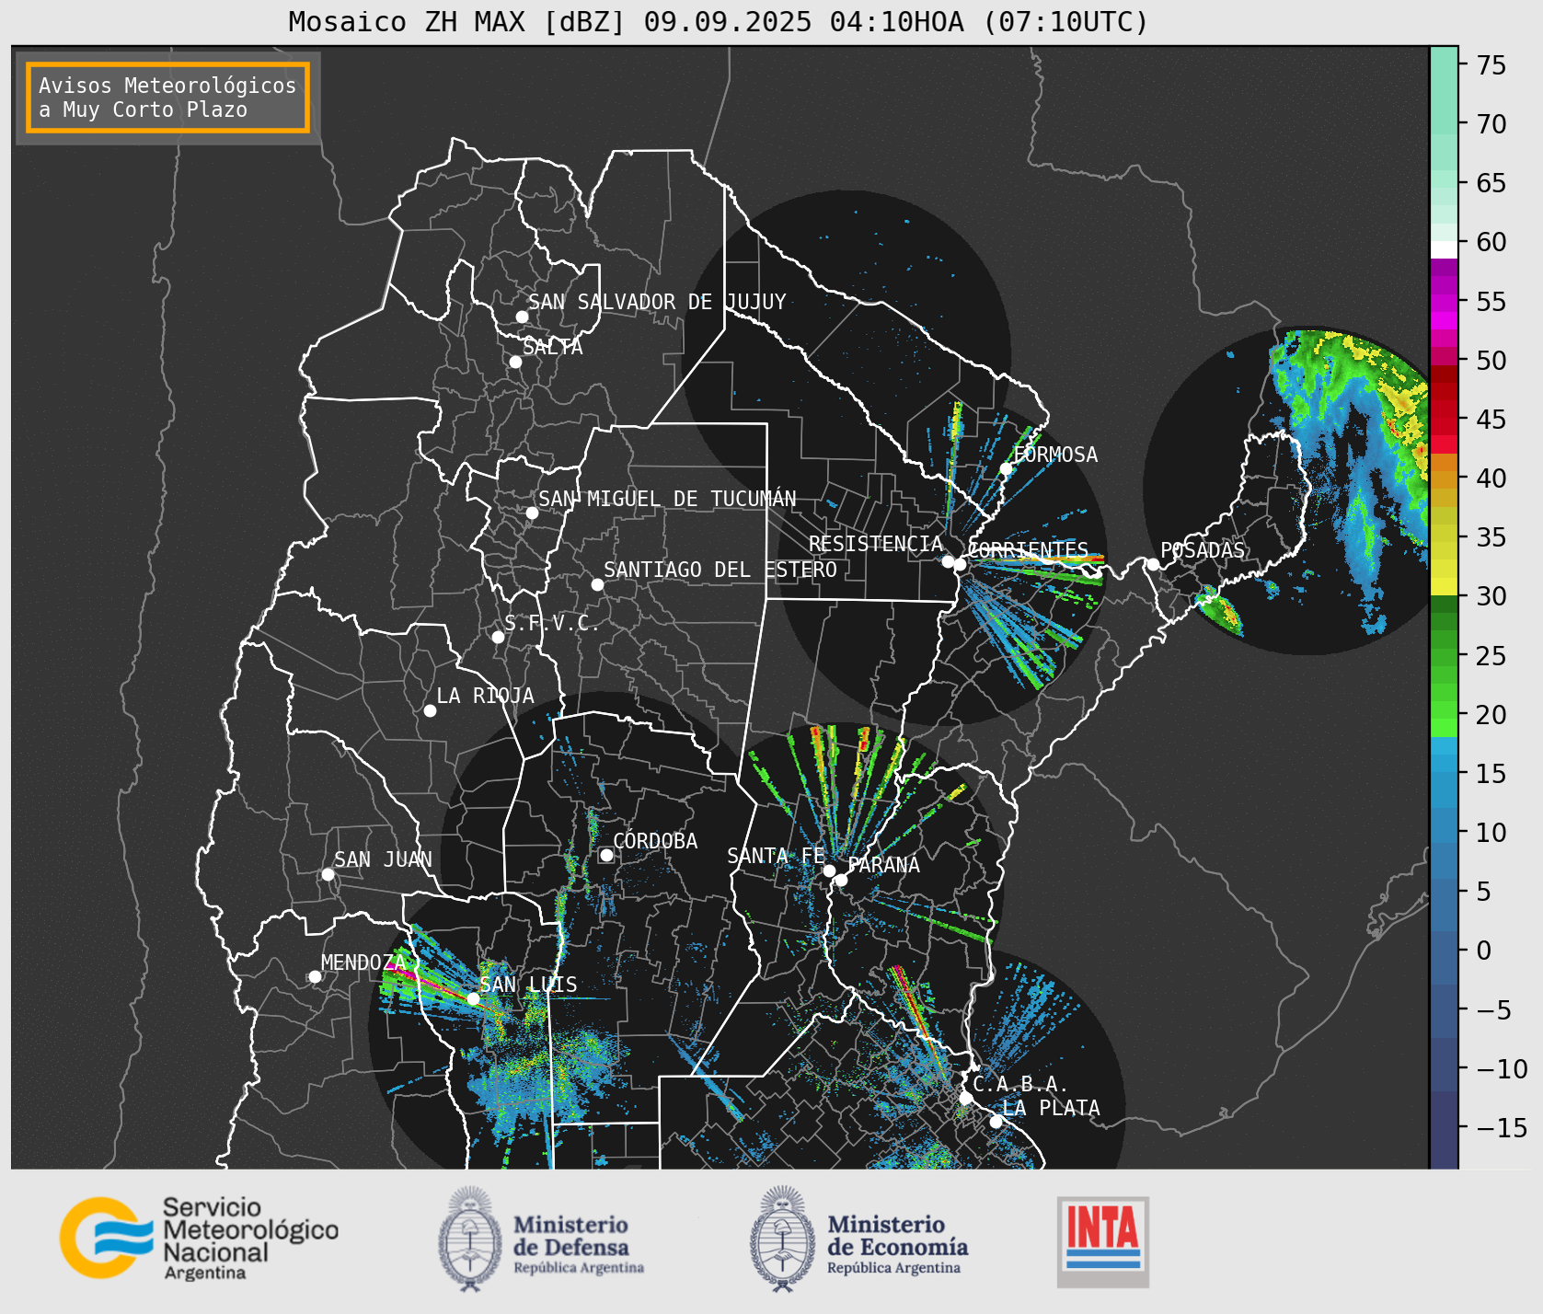Select the MENDOZA city label
Viewport: 1543px width, 1314px height.
tap(363, 962)
